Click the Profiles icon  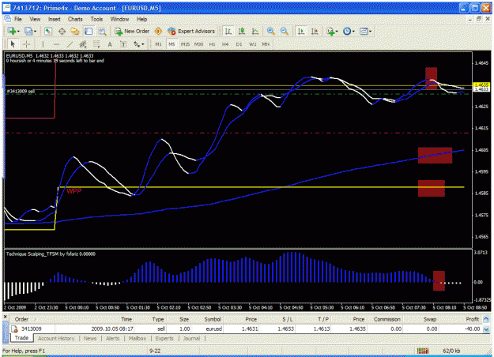pyautogui.click(x=28, y=31)
